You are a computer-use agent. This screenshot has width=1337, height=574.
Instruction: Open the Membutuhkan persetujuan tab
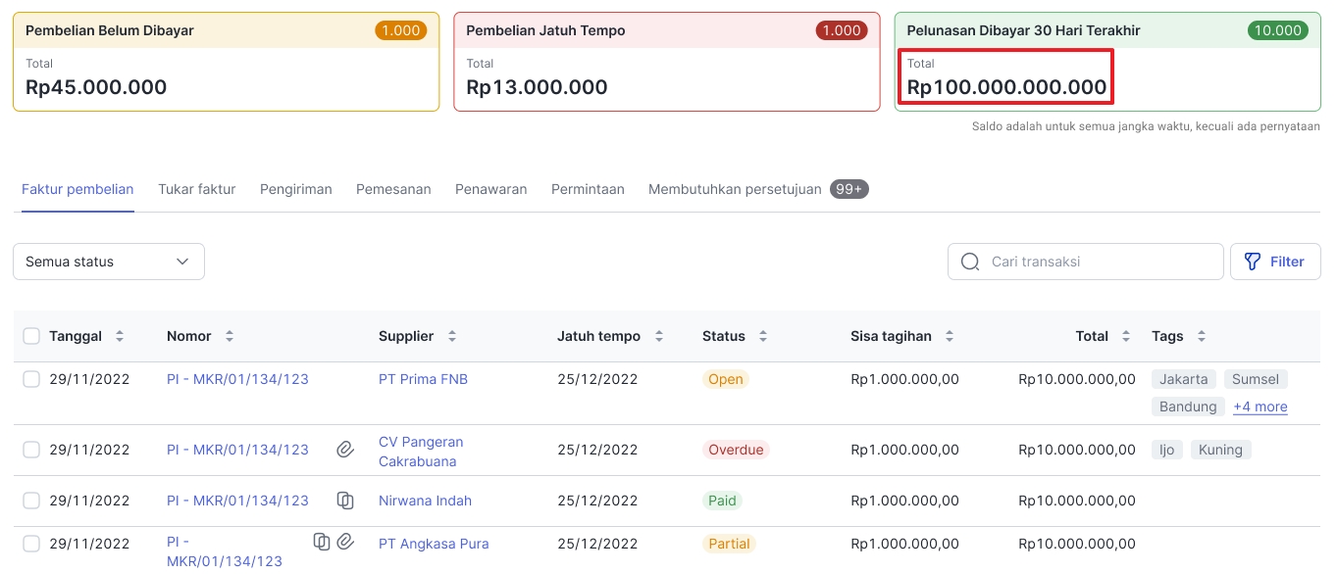click(735, 189)
